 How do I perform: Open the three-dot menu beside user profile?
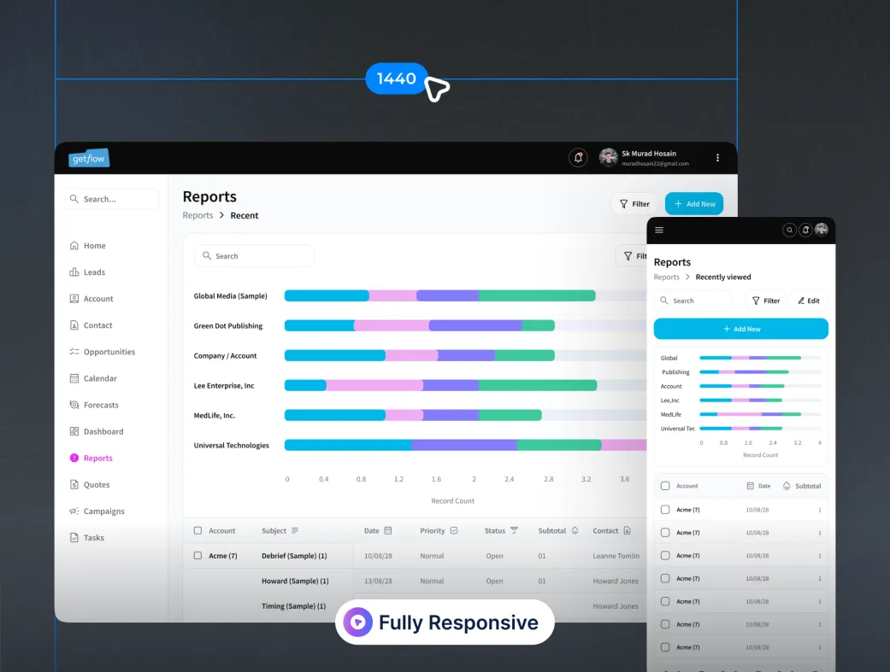(x=717, y=158)
